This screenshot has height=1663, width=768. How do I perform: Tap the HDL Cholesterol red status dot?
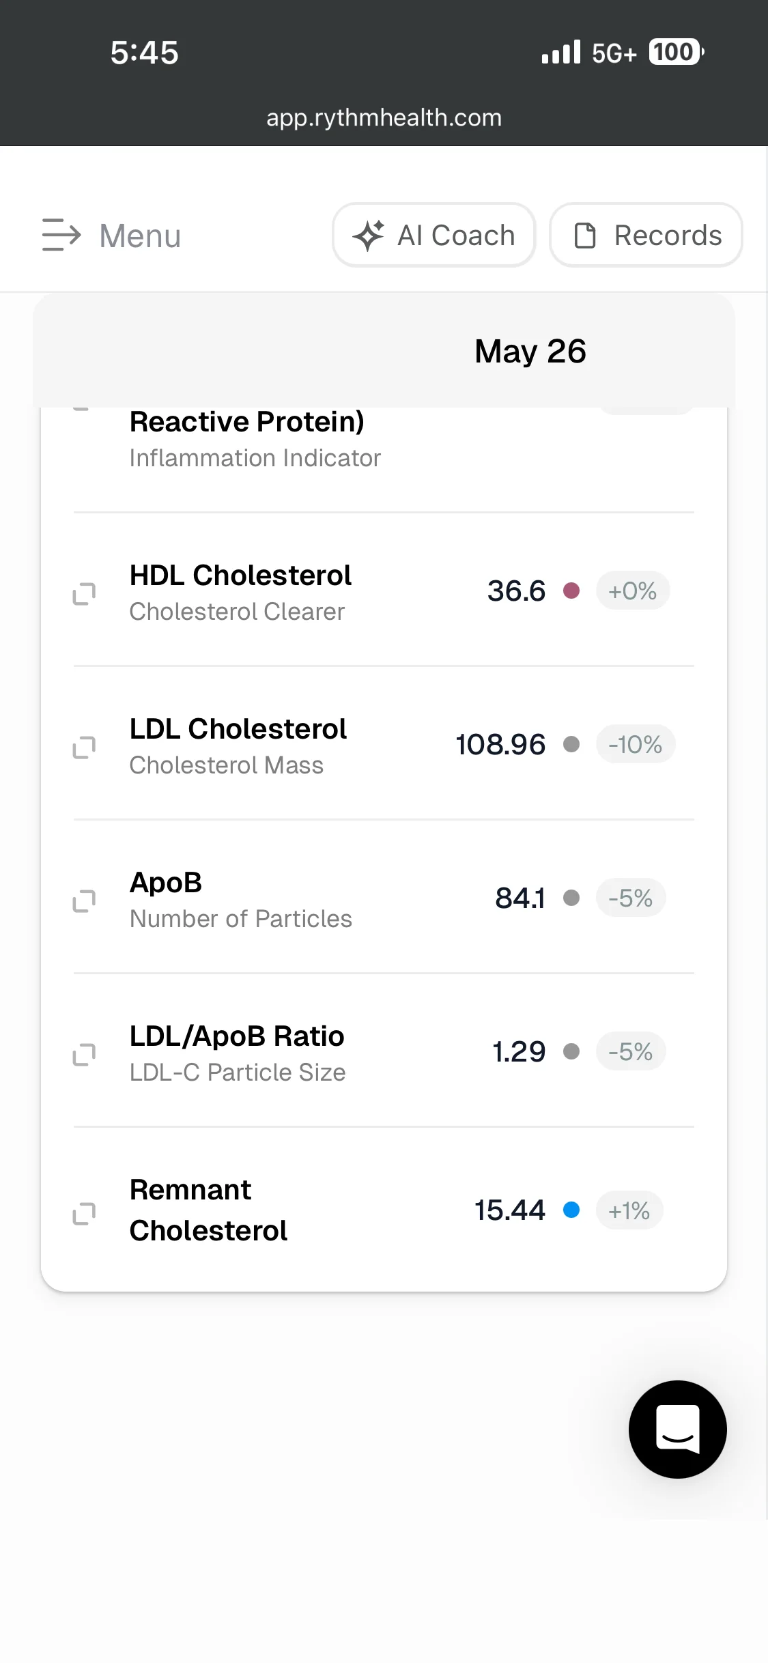tap(571, 591)
